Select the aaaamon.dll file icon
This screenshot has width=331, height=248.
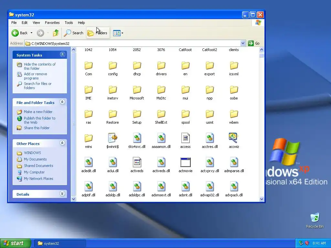161,138
